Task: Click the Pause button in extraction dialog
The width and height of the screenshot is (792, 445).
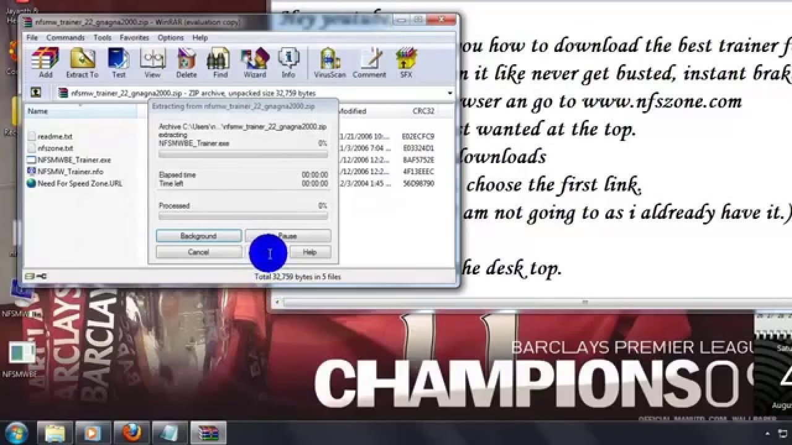Action: pyautogui.click(x=288, y=236)
